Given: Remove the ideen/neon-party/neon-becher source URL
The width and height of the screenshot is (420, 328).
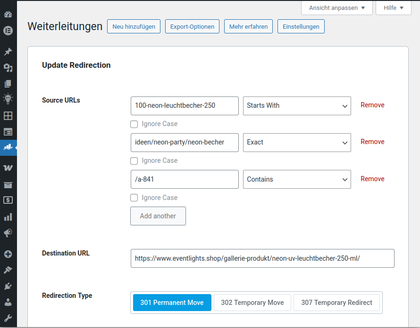Looking at the screenshot, I should click(372, 142).
